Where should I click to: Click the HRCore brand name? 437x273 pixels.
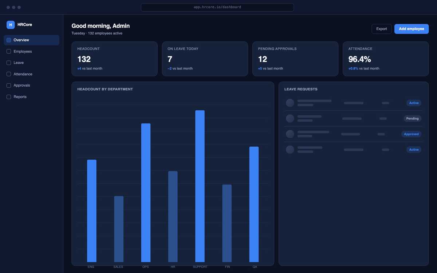25,25
